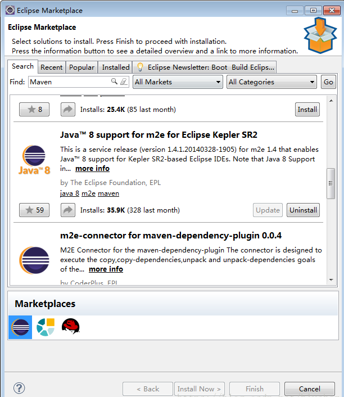This screenshot has width=344, height=397.
Task: Share the Java 8 support for m2e entry
Action: (68, 210)
